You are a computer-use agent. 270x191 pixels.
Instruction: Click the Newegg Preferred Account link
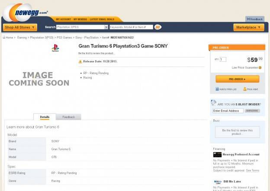click(241, 154)
